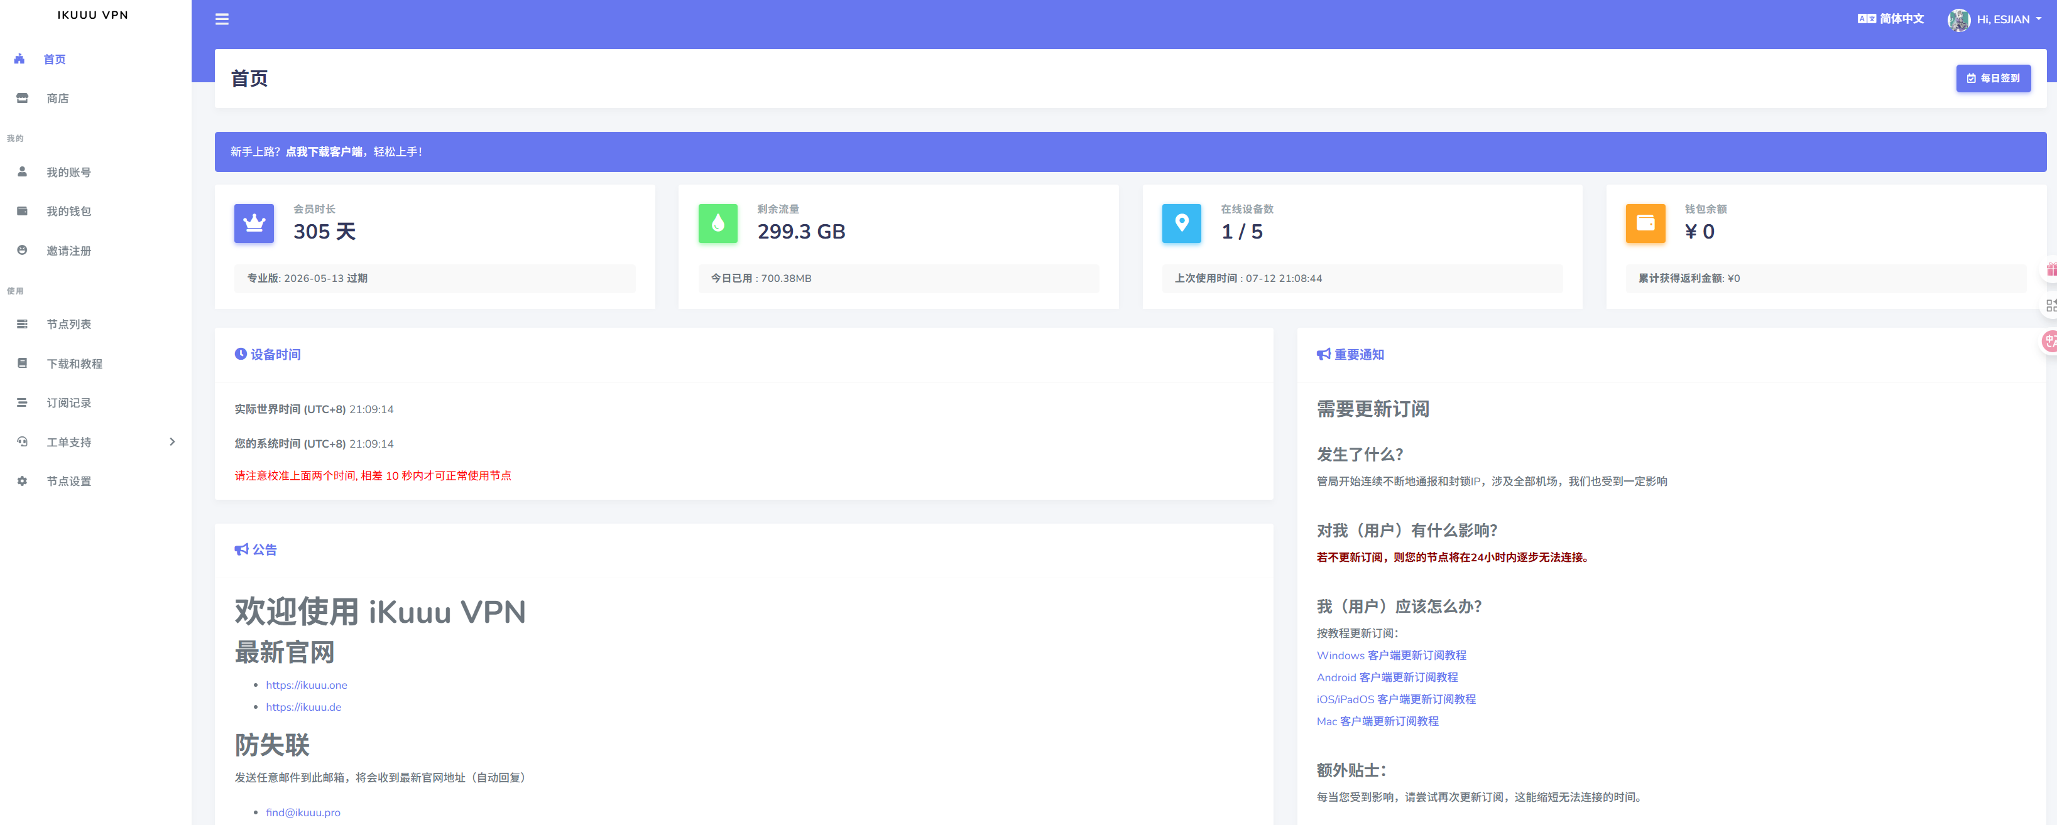Click the crown icon on 会员时长 card
This screenshot has height=825, width=2057.
click(x=254, y=224)
